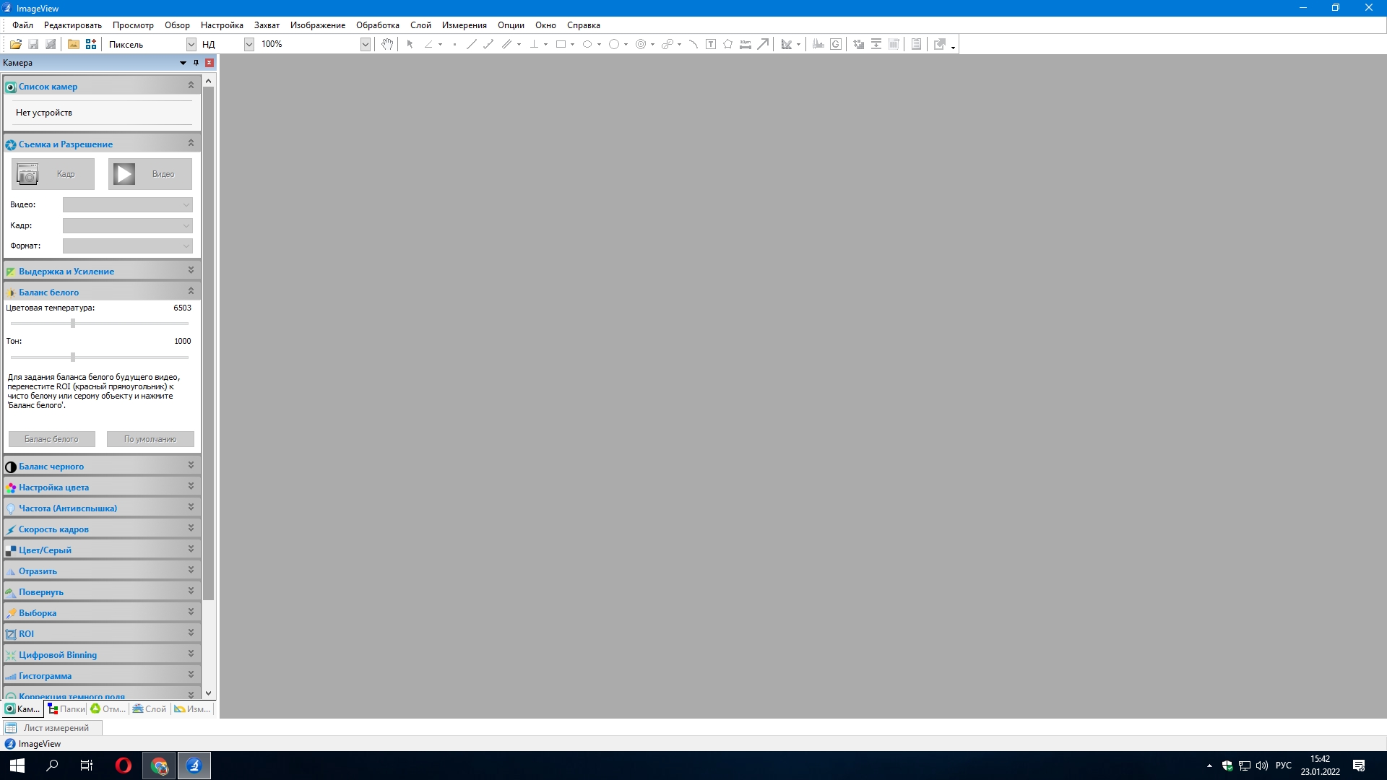Screen dimensions: 1387x780
Task: Click the thumbnail grid browse icon
Action: click(91, 44)
